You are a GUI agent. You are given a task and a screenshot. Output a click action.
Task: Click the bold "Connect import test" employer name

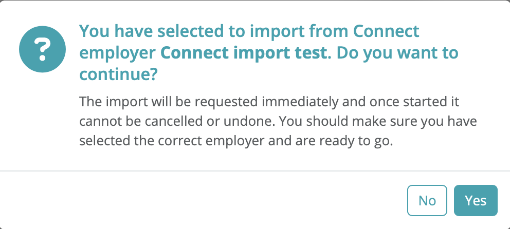[x=244, y=53]
